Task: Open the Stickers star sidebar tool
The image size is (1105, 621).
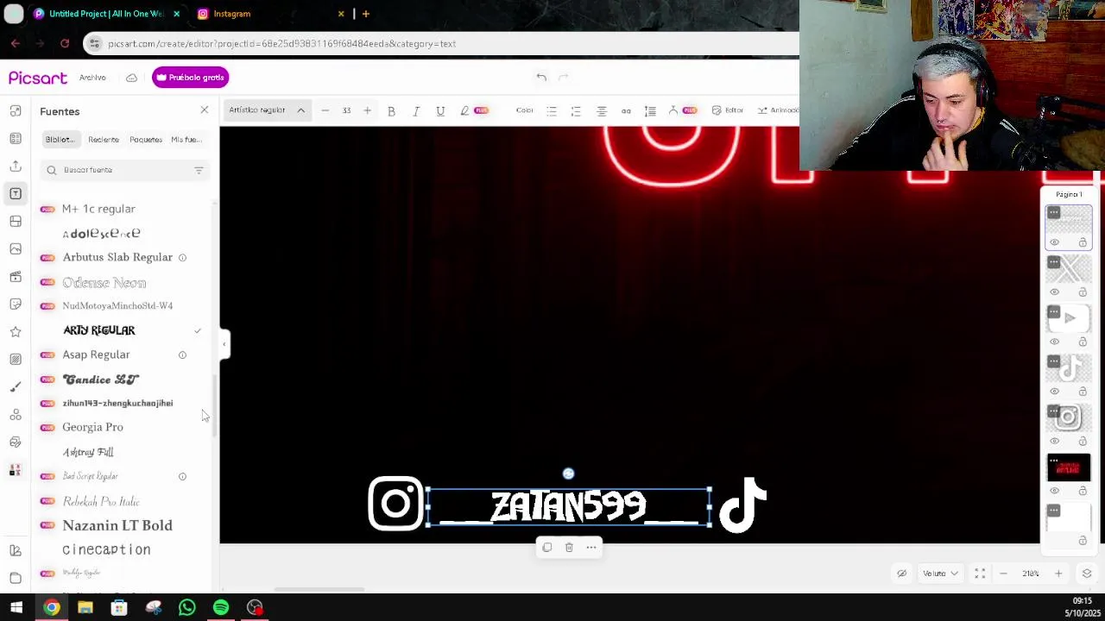Action: [16, 331]
